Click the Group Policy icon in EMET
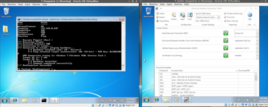The image size is (268, 107). click(157, 21)
